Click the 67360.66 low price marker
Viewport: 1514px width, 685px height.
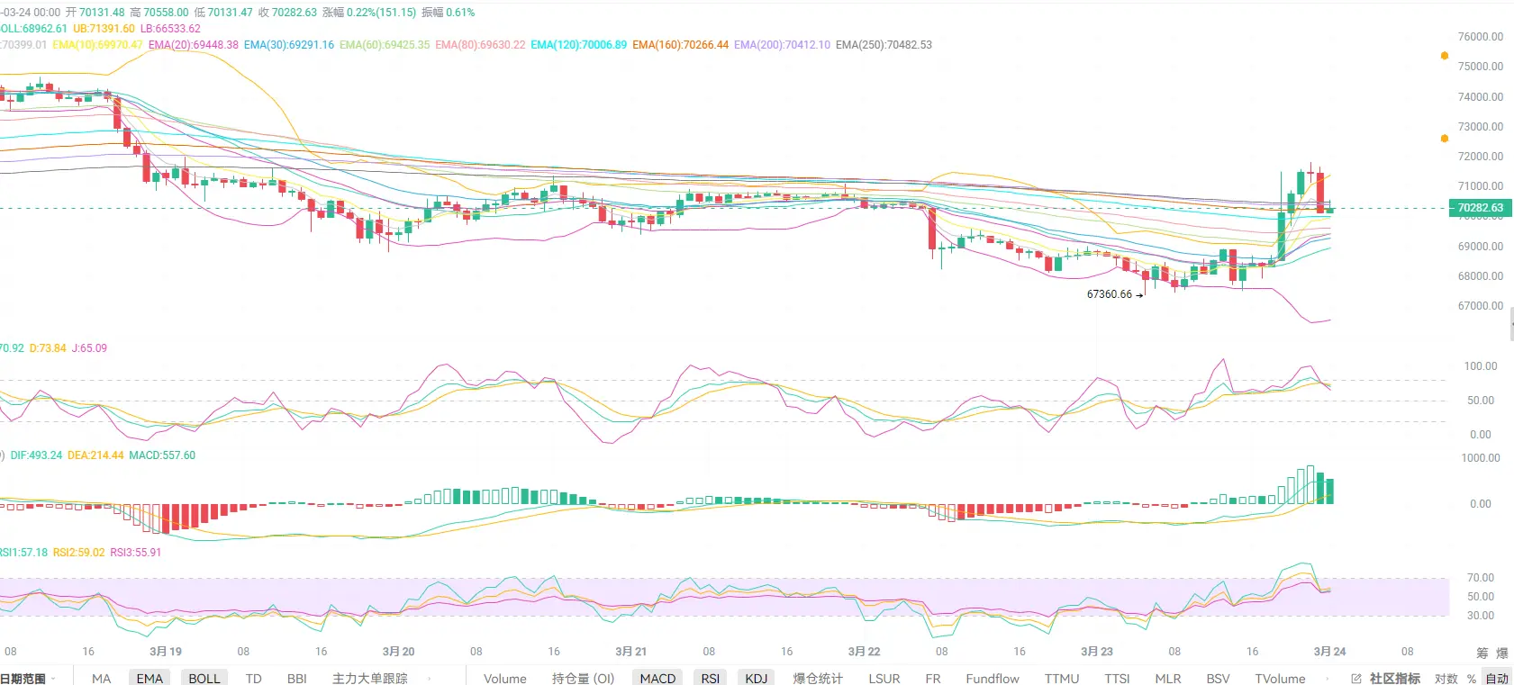(1110, 294)
